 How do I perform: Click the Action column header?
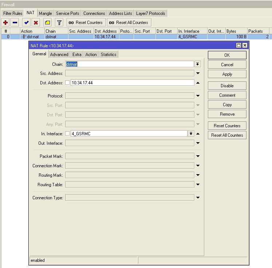pos(32,31)
